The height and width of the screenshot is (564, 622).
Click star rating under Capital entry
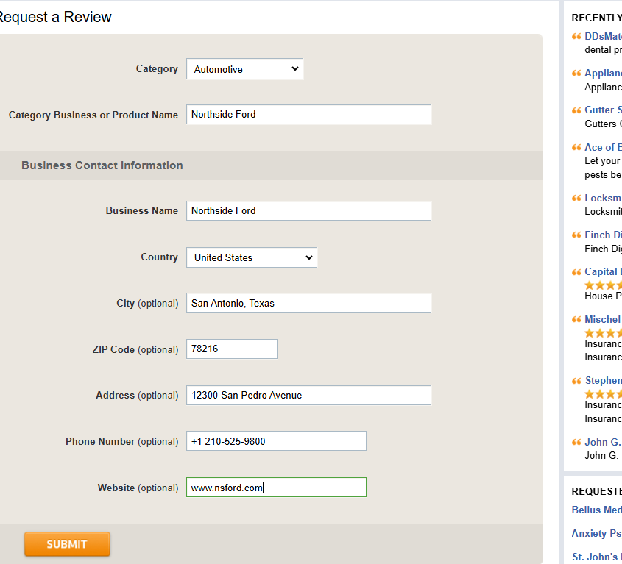[x=604, y=285]
